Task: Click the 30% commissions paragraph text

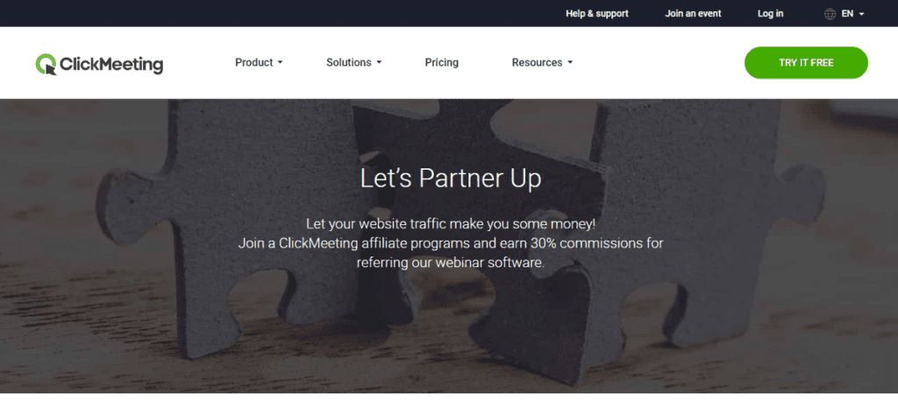Action: pos(450,243)
